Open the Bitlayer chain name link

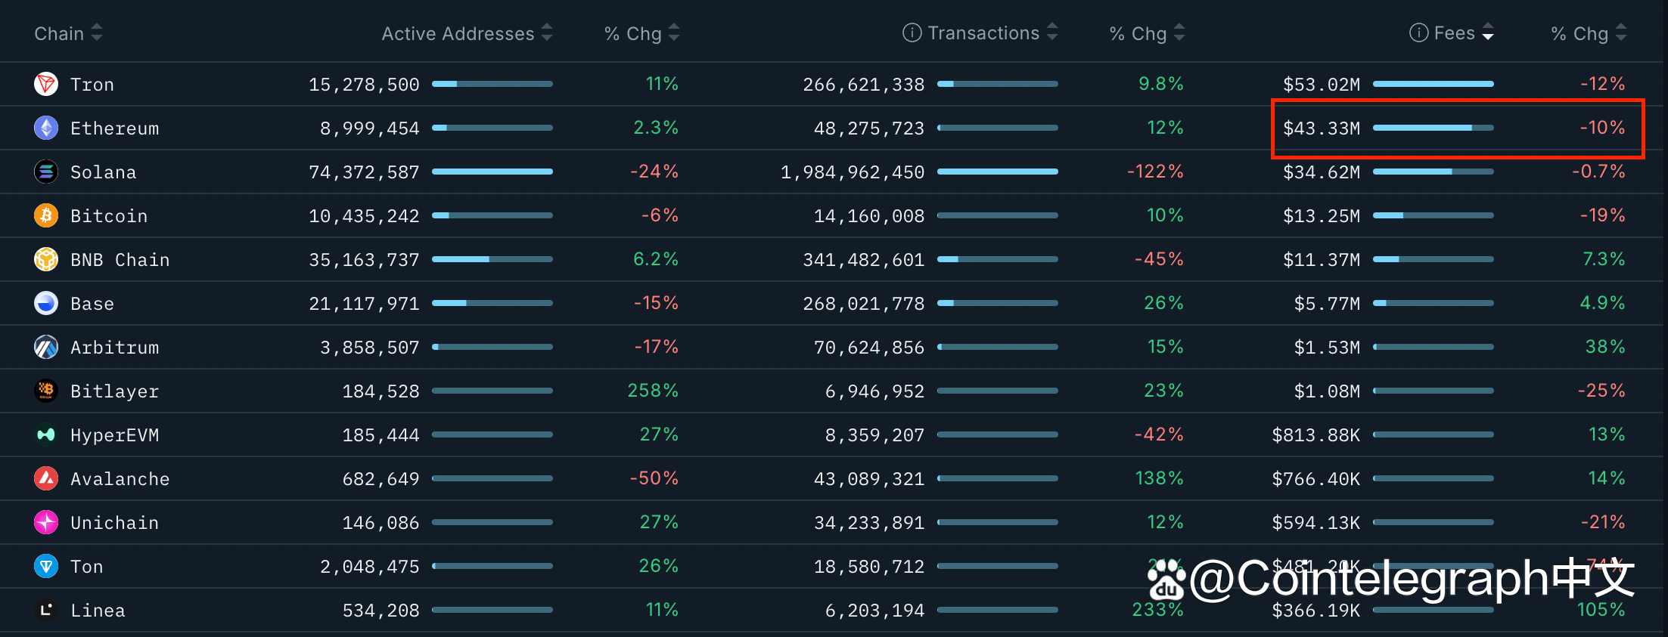(114, 391)
